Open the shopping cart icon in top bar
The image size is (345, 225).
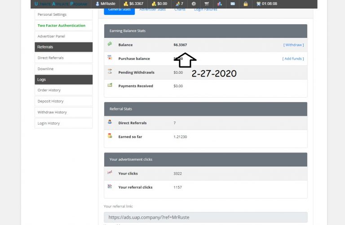207,4
